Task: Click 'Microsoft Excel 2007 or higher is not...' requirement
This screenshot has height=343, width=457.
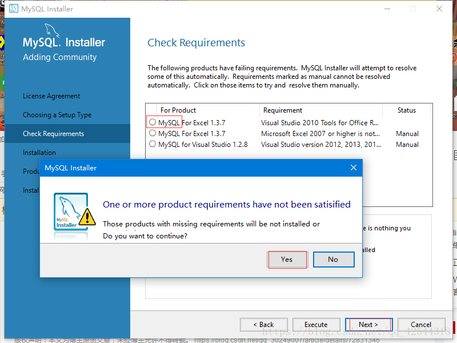Action: pyautogui.click(x=320, y=134)
